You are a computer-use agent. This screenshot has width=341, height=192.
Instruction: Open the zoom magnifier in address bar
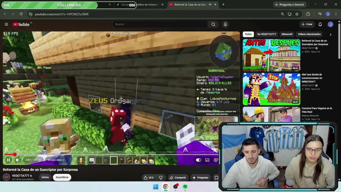[x=282, y=14]
